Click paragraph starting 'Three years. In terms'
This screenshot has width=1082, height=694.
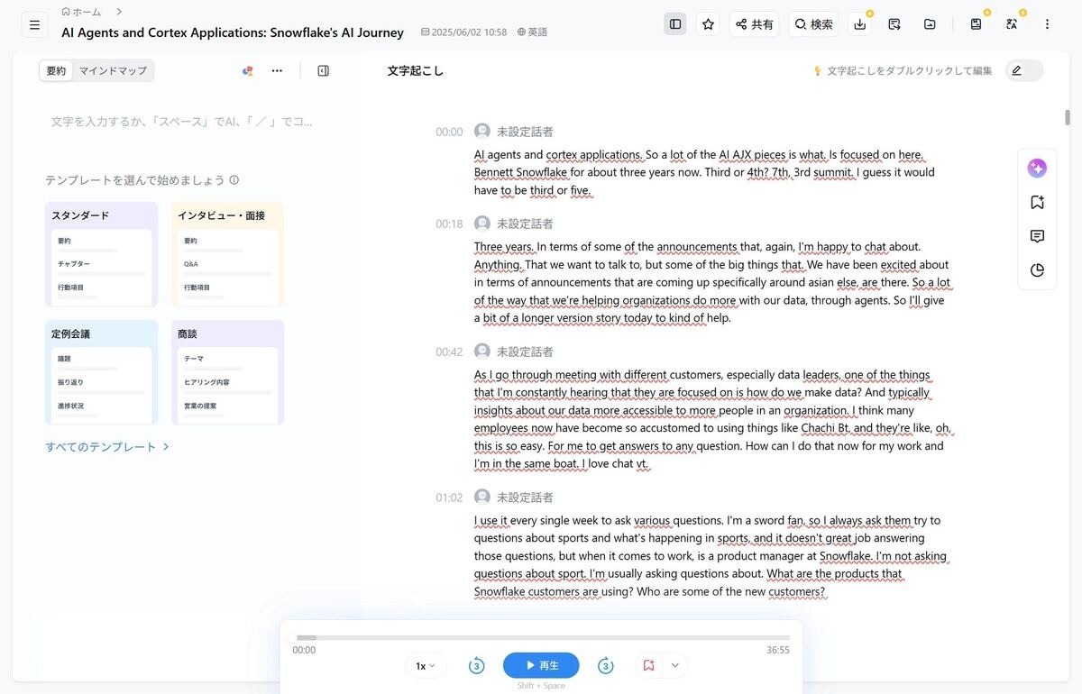pyautogui.click(x=712, y=282)
